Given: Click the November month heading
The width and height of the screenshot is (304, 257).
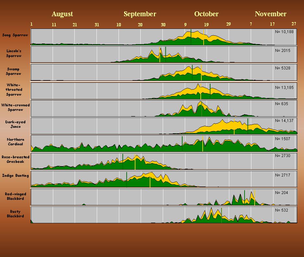Looking at the screenshot, I should point(270,14).
